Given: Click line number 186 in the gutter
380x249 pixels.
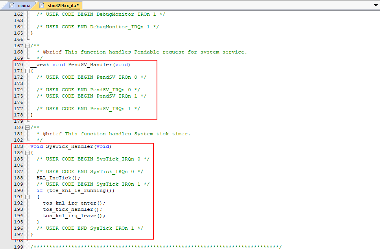Looking at the screenshot, I should click(18, 165).
